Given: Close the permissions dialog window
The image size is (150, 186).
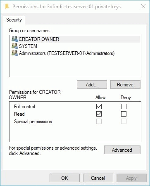Looking at the screenshot, I should pos(143,6).
